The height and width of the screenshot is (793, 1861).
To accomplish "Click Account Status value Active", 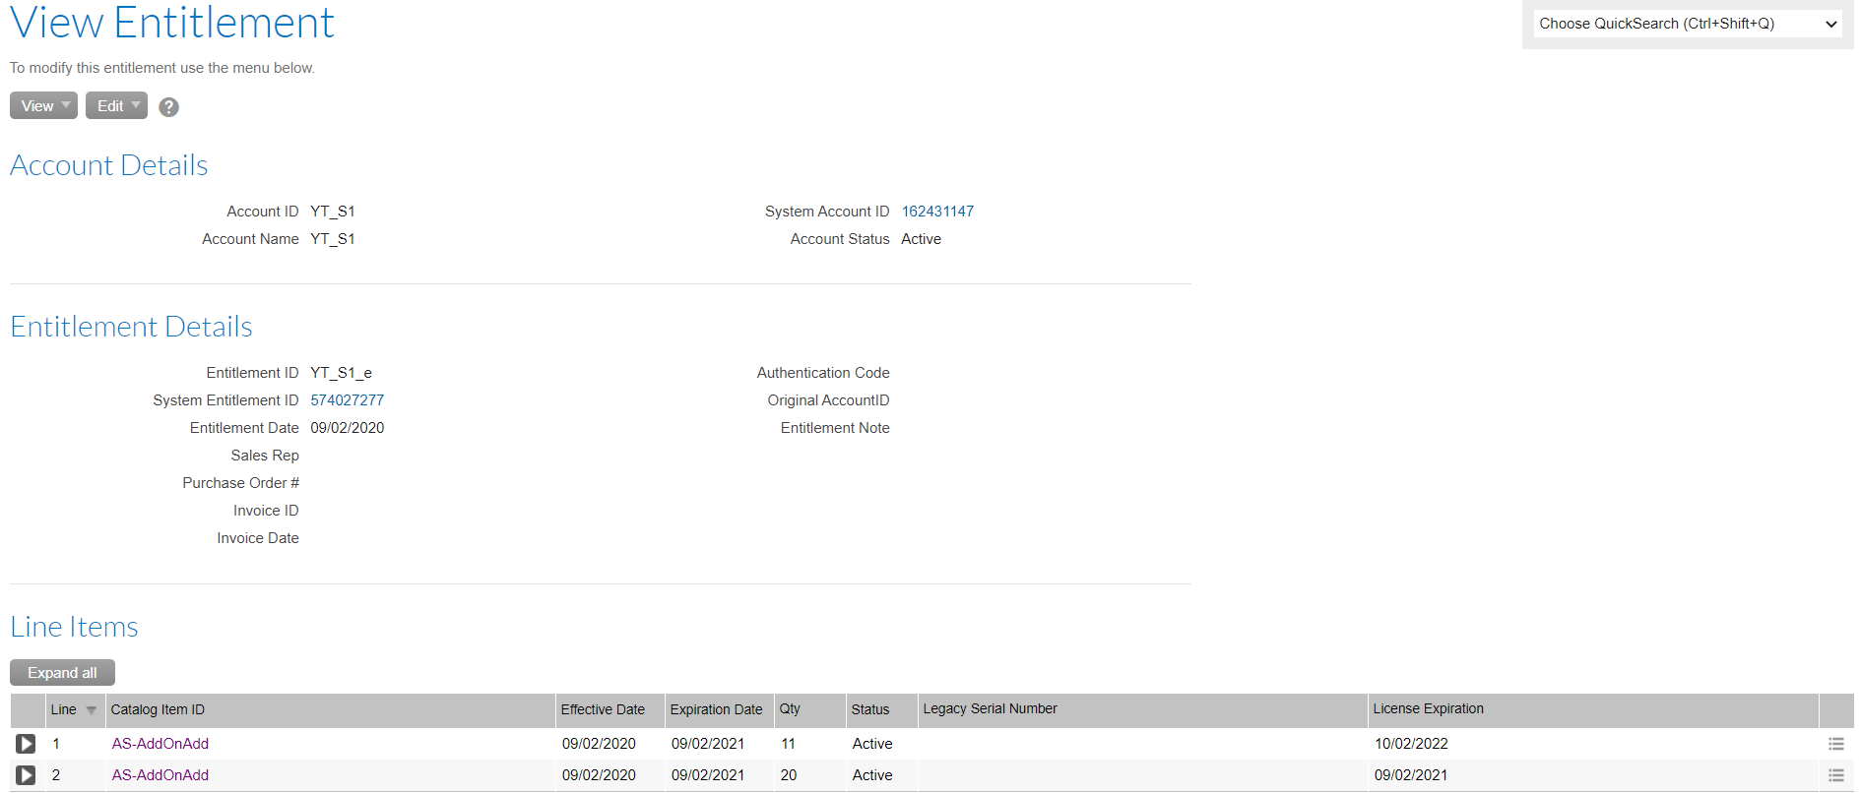I will 921,239.
